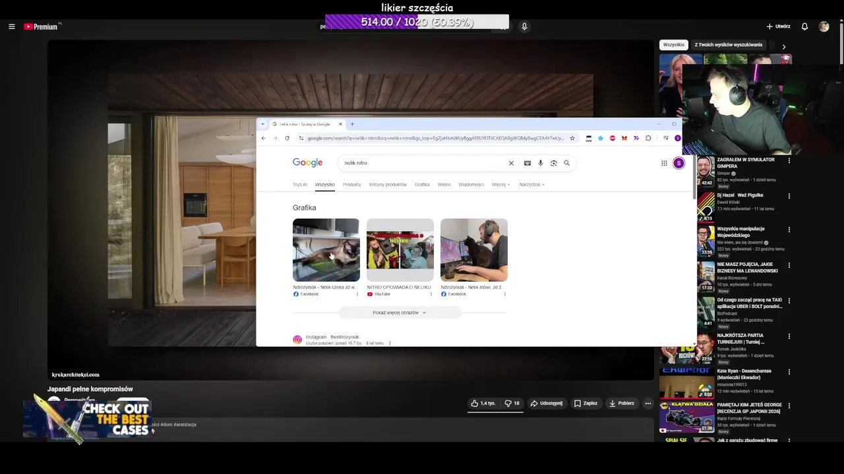
Task: Open 'Wszystkie manipulacje Wojewódzkiego' video
Action: pos(740,232)
